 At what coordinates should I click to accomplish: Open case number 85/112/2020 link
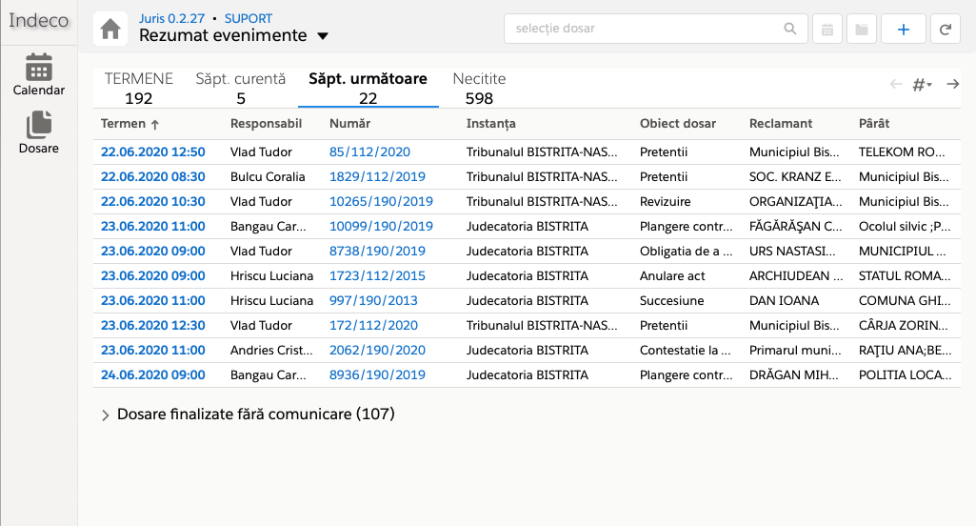pos(369,152)
